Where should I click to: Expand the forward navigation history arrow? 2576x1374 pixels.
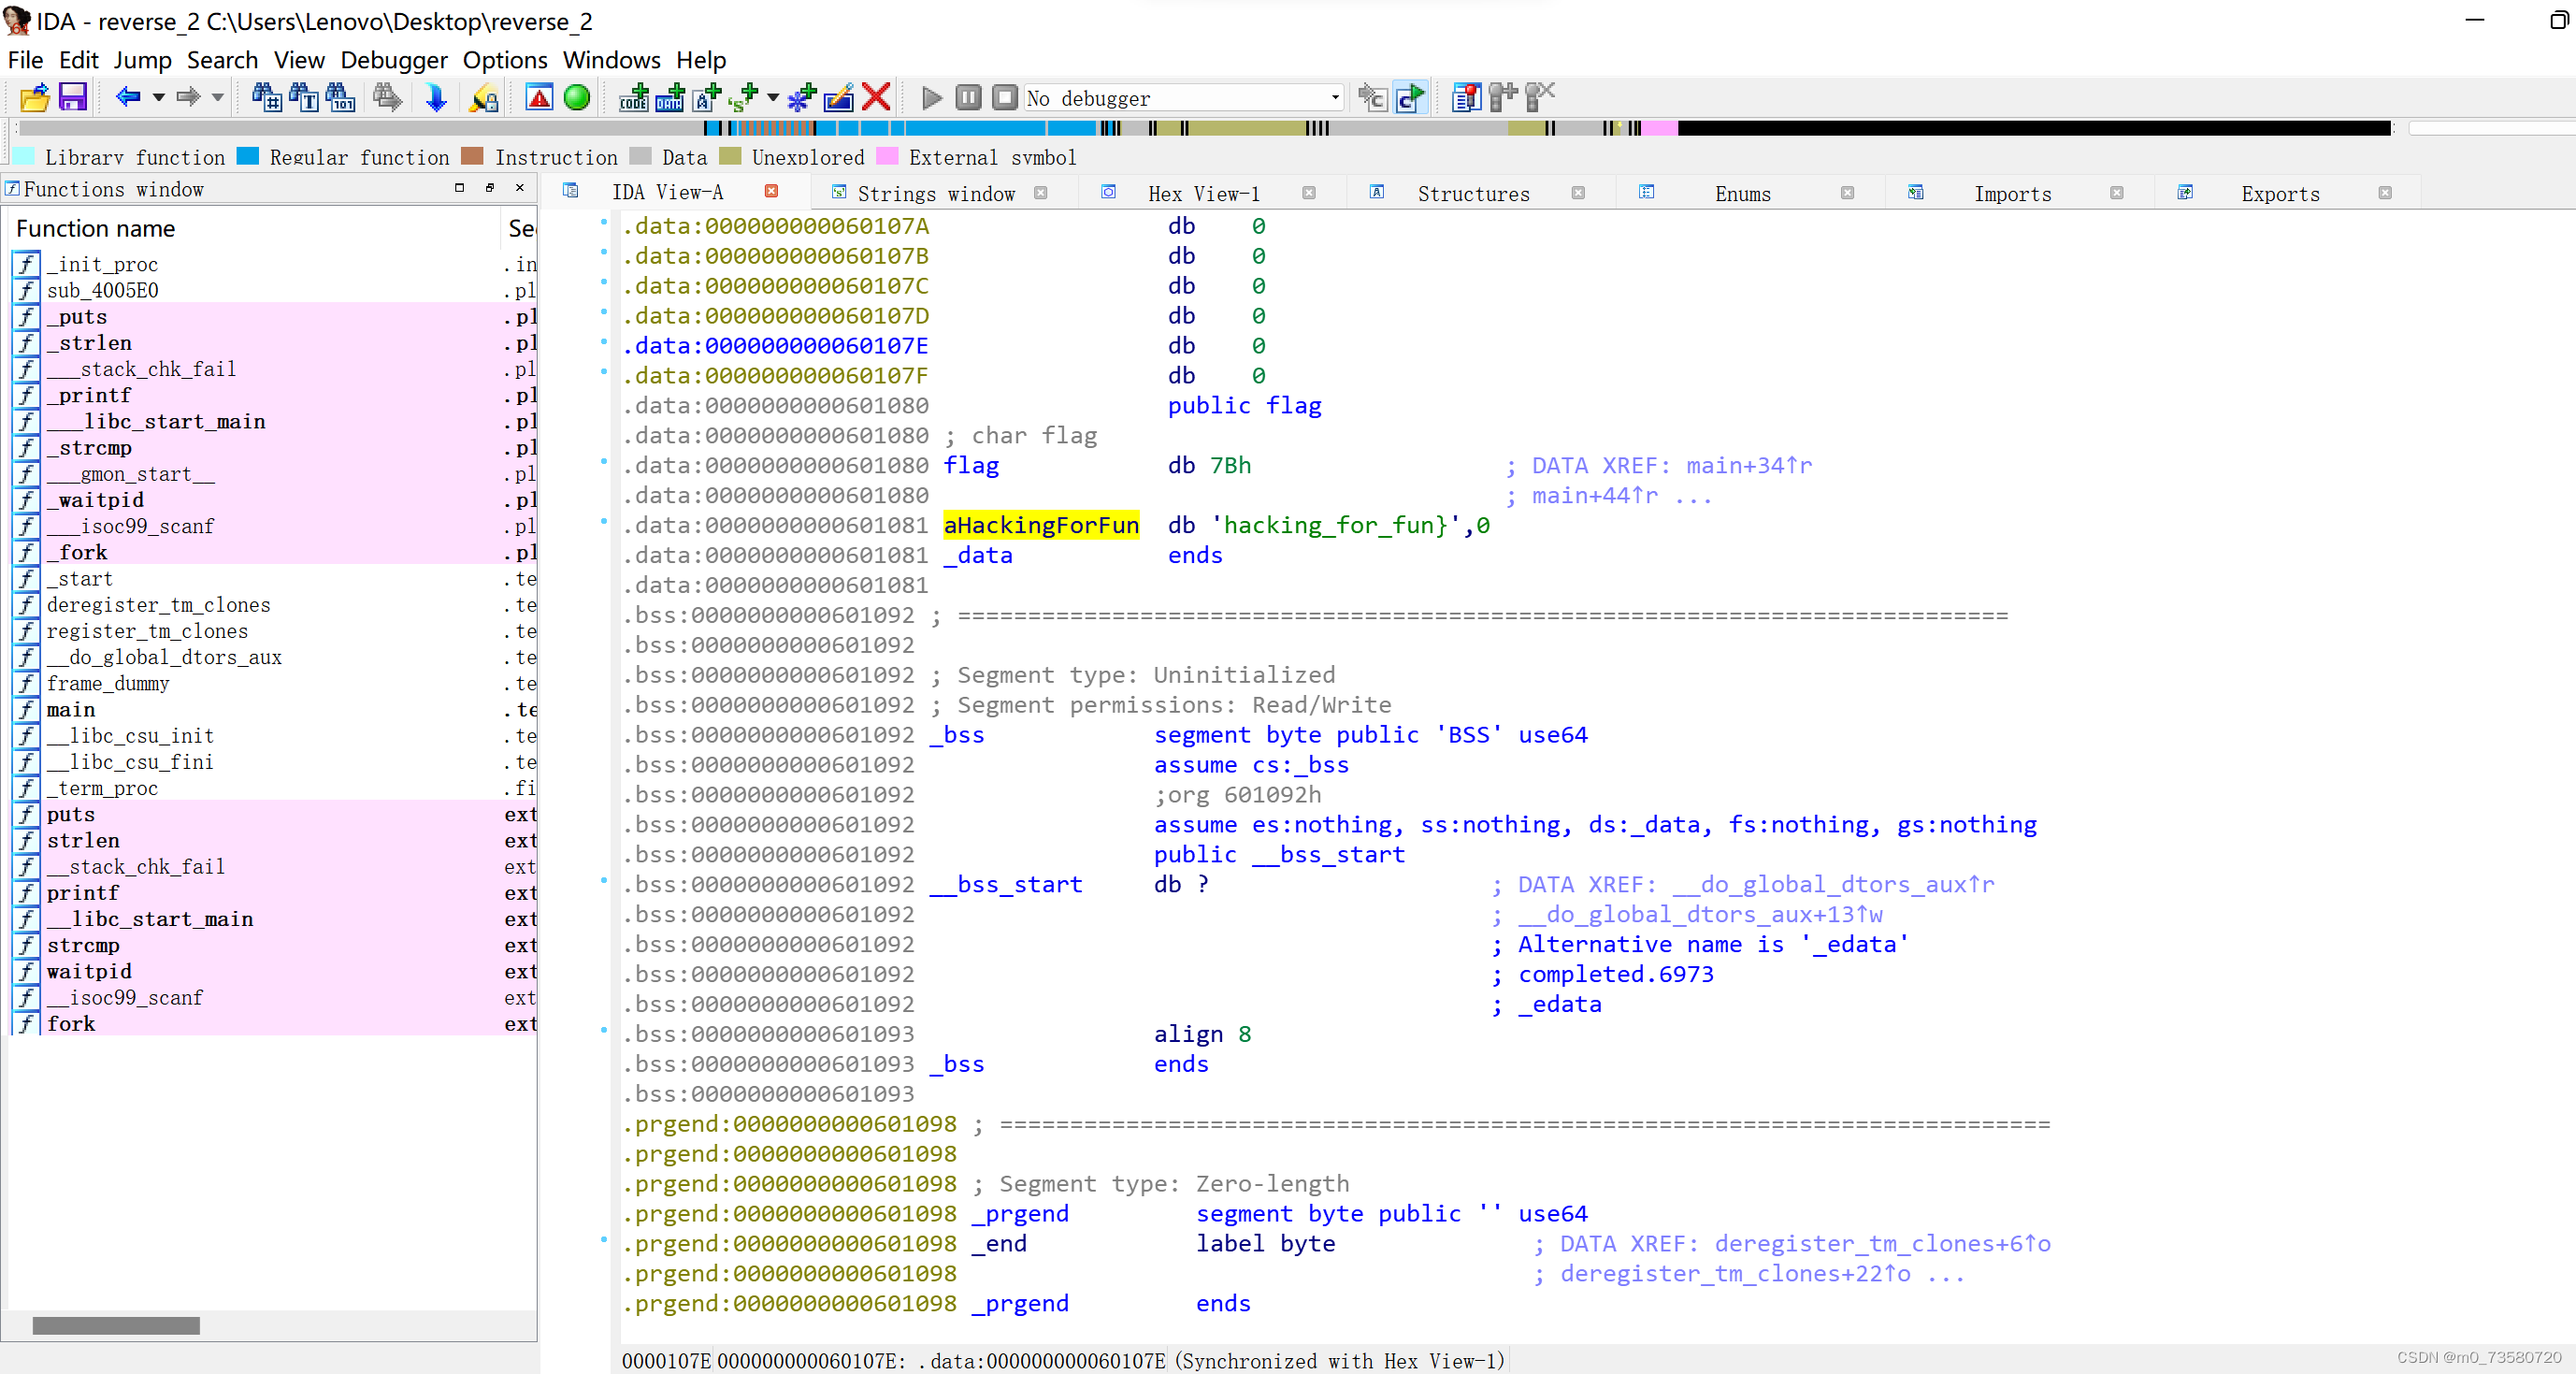pos(219,97)
